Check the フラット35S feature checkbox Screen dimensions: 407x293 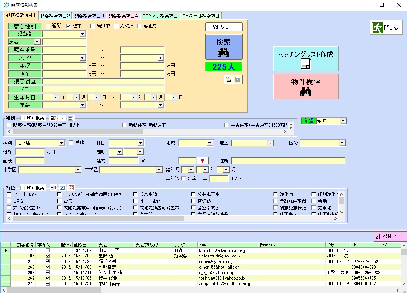click(x=9, y=194)
